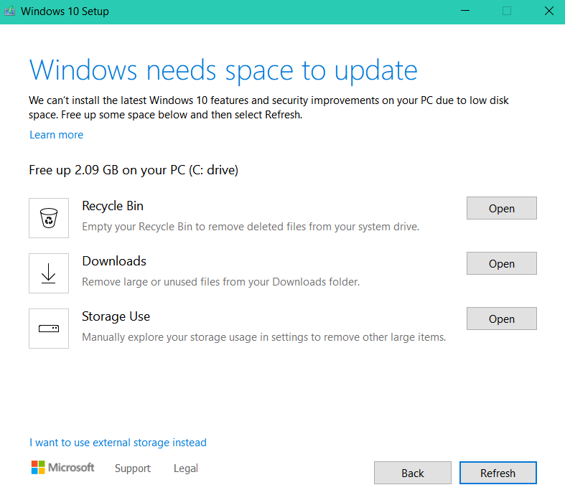This screenshot has height=495, width=565.
Task: Go Back to the previous step
Action: tap(413, 473)
